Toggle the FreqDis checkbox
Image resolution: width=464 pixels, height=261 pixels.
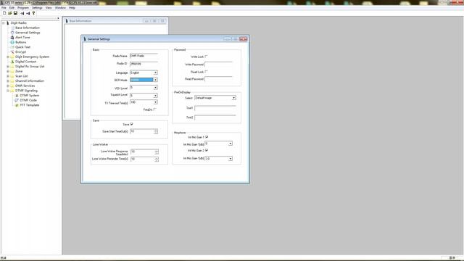tap(154, 109)
